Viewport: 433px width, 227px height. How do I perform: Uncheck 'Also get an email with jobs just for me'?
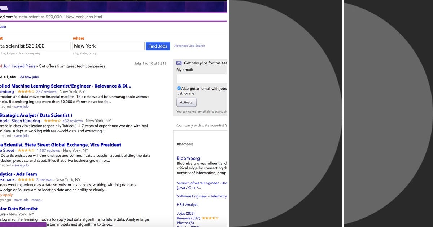pos(179,88)
